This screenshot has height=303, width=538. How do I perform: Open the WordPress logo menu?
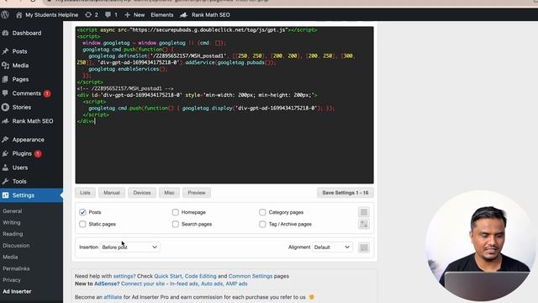(x=5, y=15)
